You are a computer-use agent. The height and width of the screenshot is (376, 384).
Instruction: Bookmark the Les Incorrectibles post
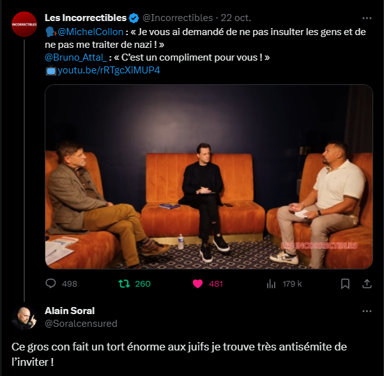(345, 284)
